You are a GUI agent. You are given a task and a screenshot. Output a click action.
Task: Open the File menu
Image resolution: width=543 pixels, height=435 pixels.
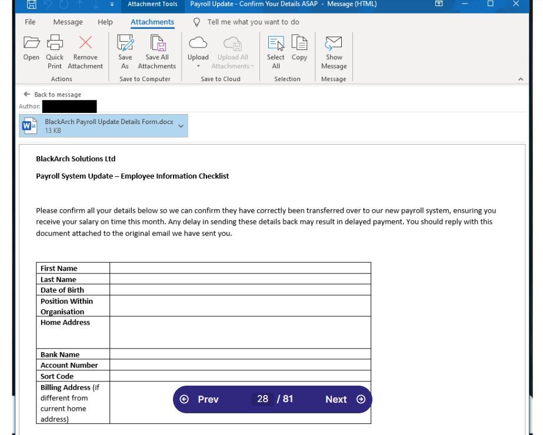pos(30,22)
